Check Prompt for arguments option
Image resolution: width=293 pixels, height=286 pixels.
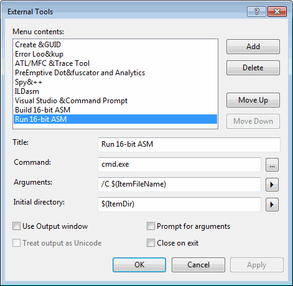coord(151,226)
